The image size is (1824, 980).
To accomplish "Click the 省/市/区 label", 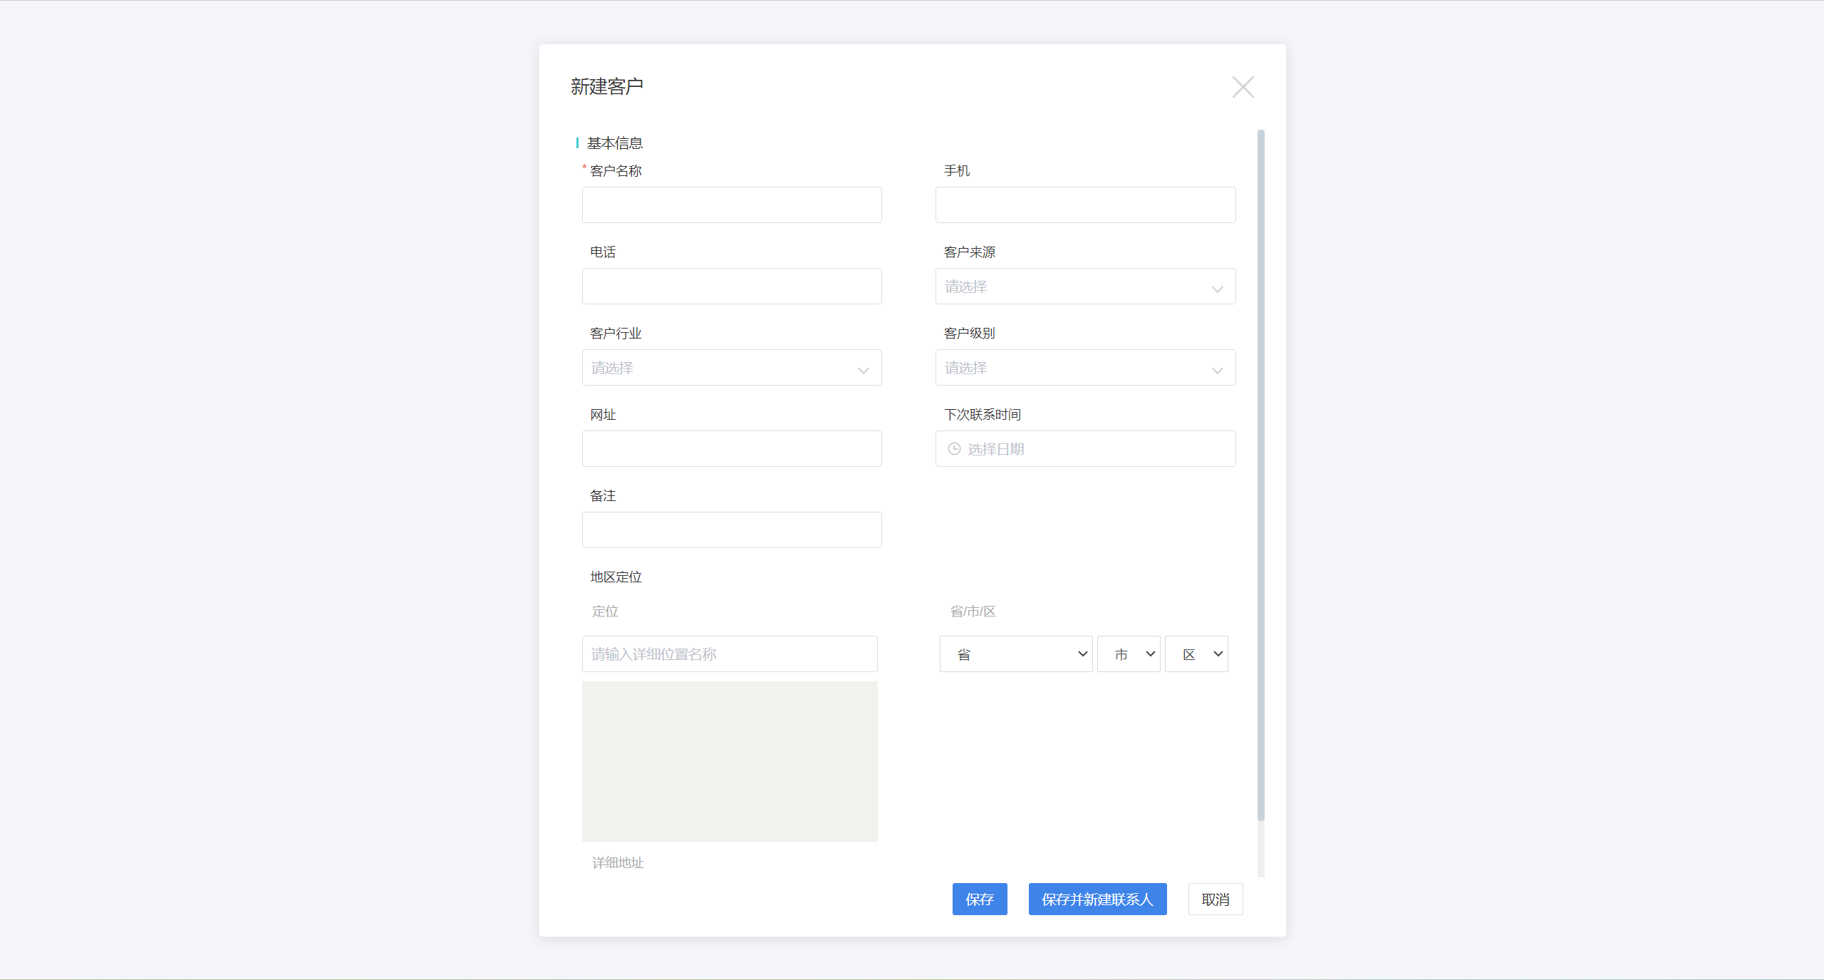I will 973,611.
